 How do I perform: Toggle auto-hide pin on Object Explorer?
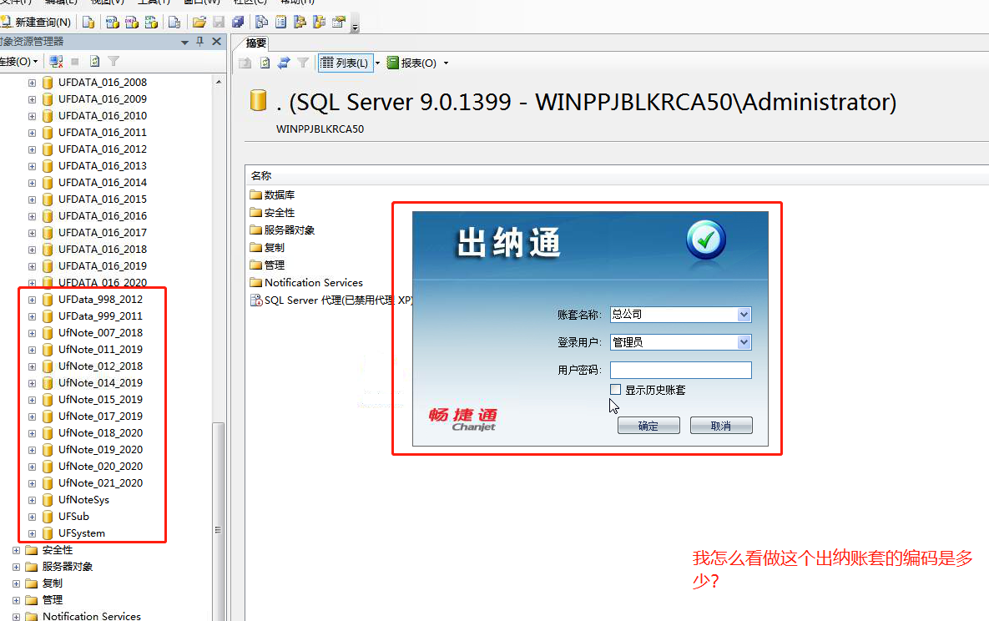[200, 42]
